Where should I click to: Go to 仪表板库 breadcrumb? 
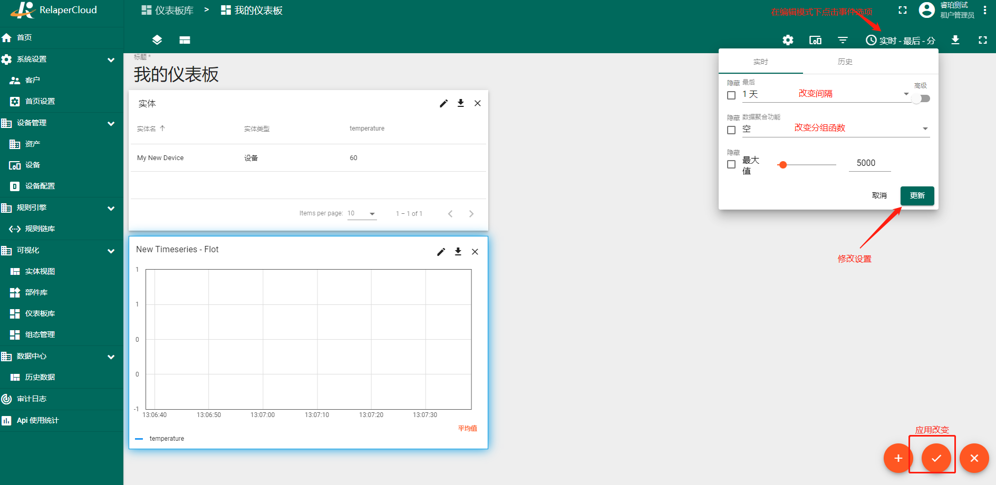pyautogui.click(x=168, y=11)
